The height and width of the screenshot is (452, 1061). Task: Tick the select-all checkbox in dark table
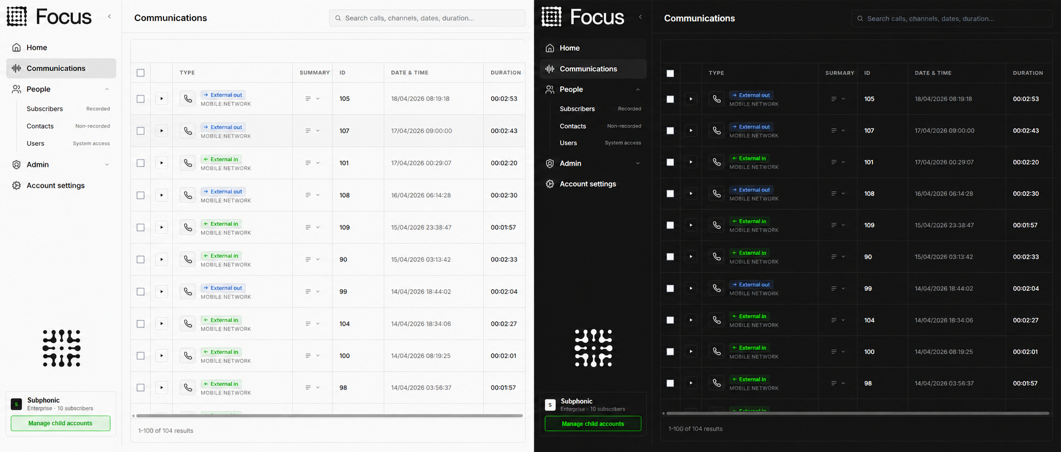[x=670, y=73]
